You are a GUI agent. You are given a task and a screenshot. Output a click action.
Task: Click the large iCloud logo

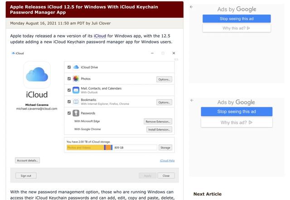pyautogui.click(x=37, y=75)
